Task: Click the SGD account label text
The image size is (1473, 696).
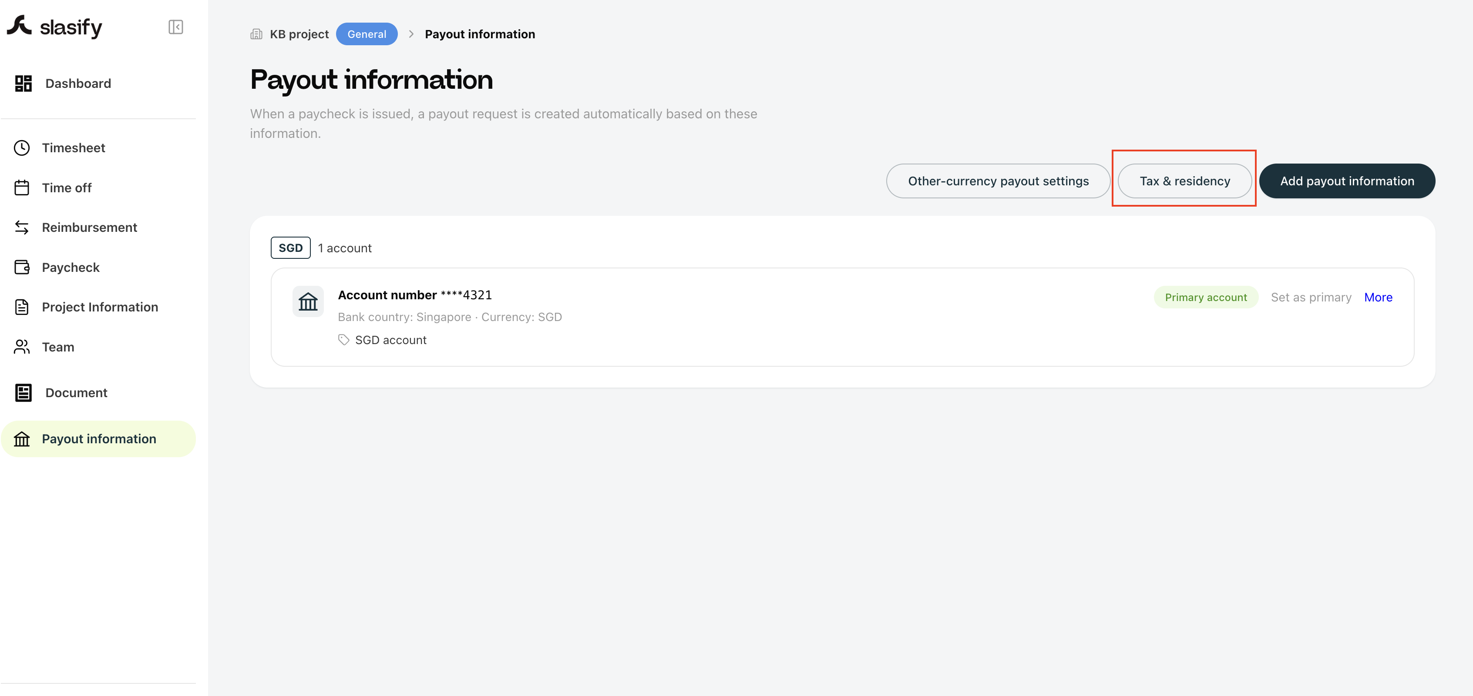Action: point(390,340)
